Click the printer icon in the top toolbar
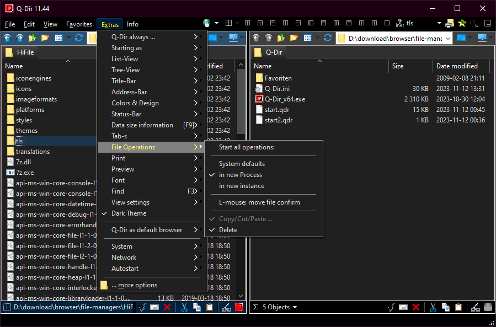 click(450, 24)
